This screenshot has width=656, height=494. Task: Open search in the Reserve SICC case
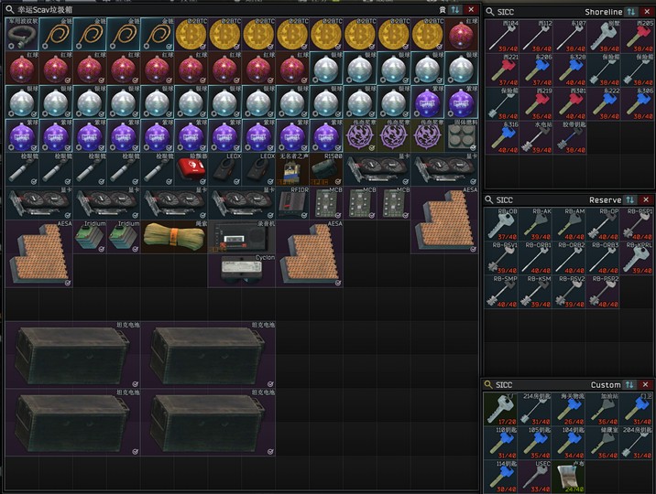(490, 199)
